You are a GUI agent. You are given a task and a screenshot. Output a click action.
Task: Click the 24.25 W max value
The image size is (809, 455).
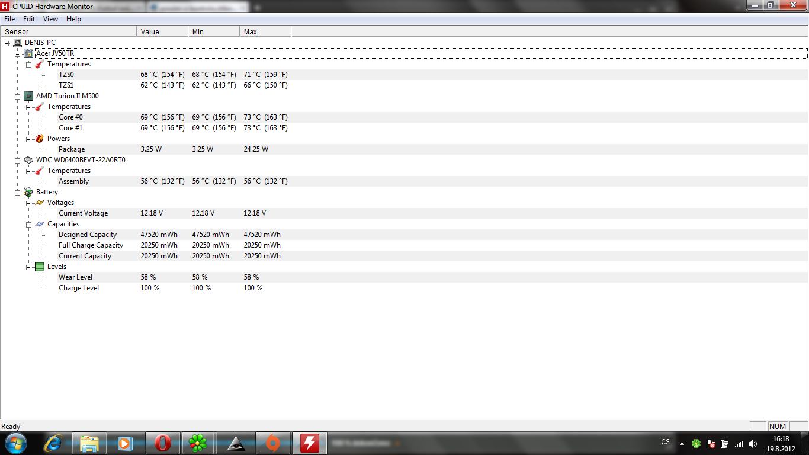click(256, 149)
